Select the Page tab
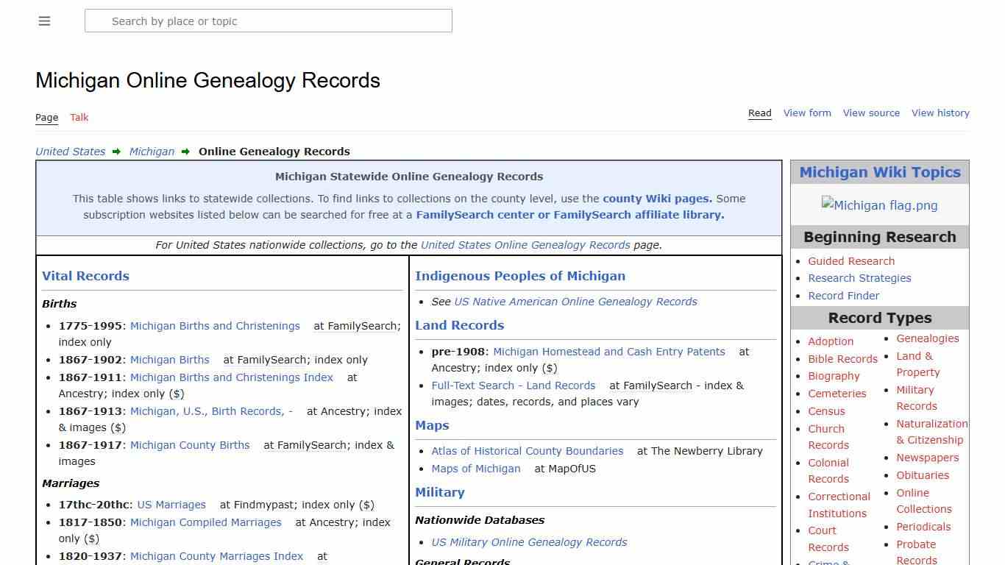The width and height of the screenshot is (1005, 565). [x=46, y=118]
